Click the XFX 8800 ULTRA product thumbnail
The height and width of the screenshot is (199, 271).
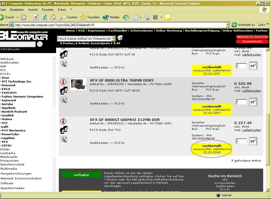click(78, 84)
